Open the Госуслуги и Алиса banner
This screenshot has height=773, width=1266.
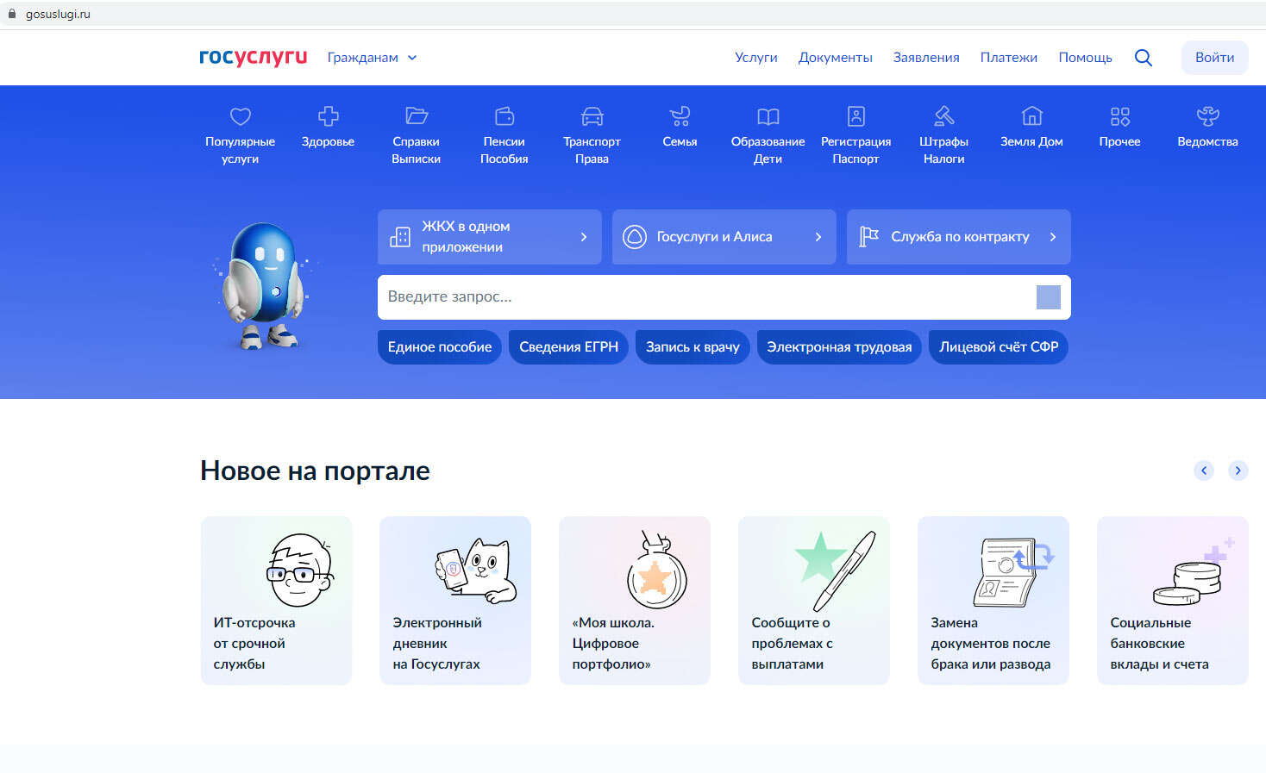[724, 237]
